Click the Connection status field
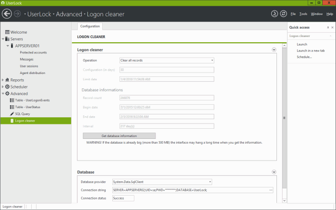 tap(123, 198)
